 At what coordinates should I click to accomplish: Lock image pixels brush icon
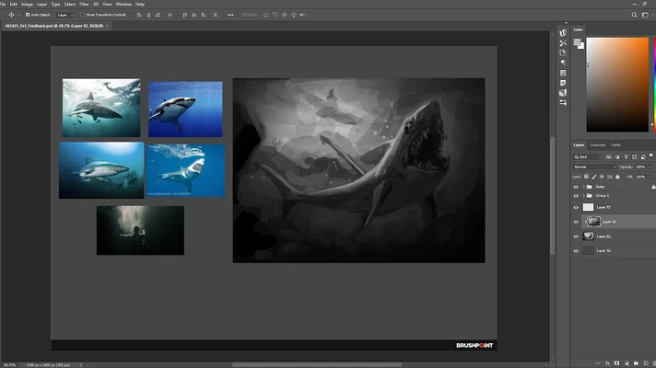click(x=594, y=177)
